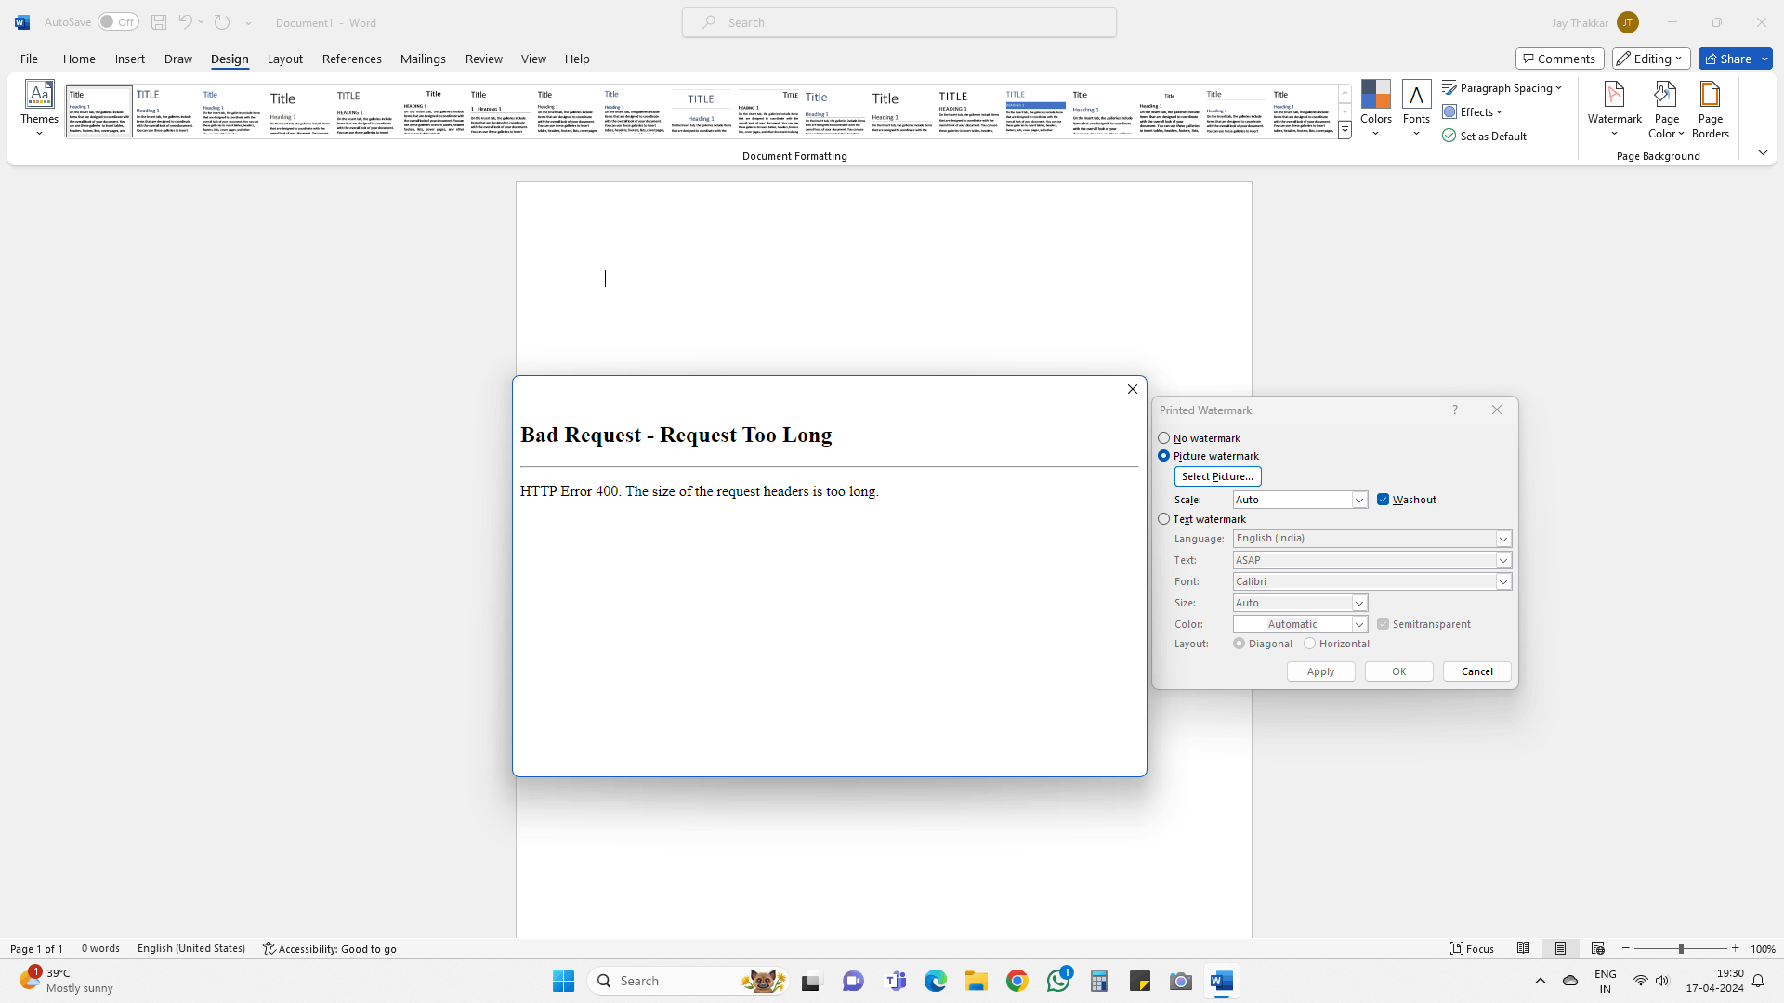1784x1003 pixels.
Task: Open Page Color menu
Action: pos(1666,110)
